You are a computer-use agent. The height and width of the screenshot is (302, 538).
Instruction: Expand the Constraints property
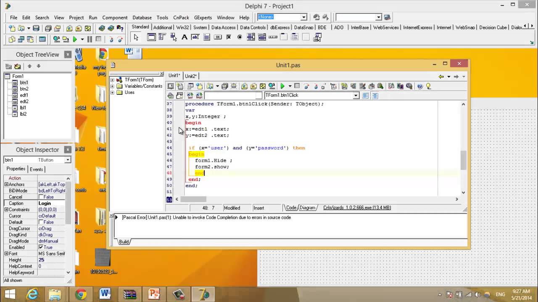[6, 210]
